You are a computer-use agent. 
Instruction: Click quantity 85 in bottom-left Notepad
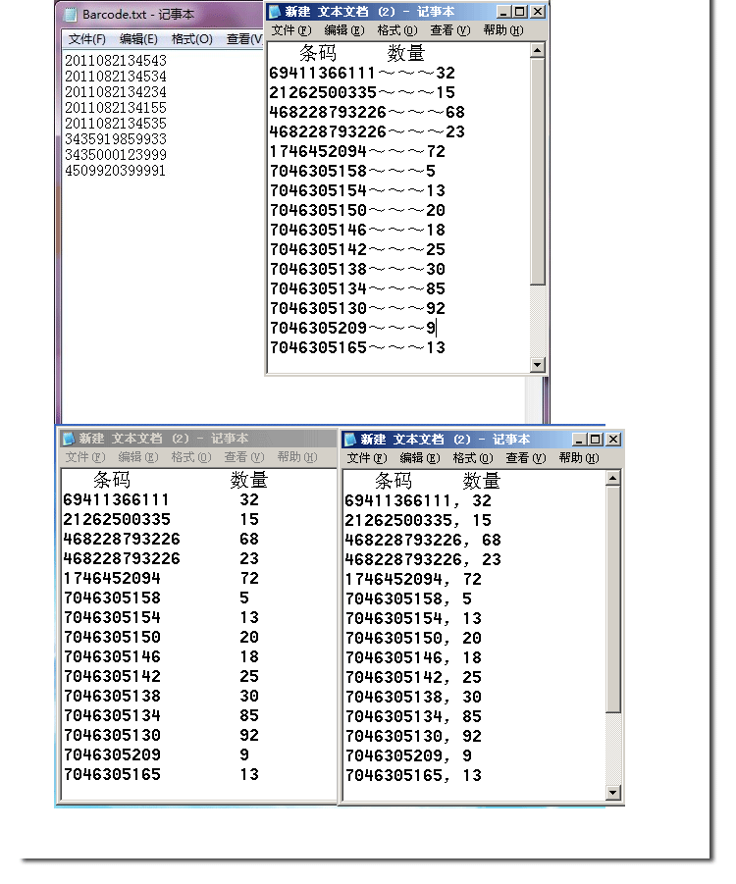tap(249, 715)
